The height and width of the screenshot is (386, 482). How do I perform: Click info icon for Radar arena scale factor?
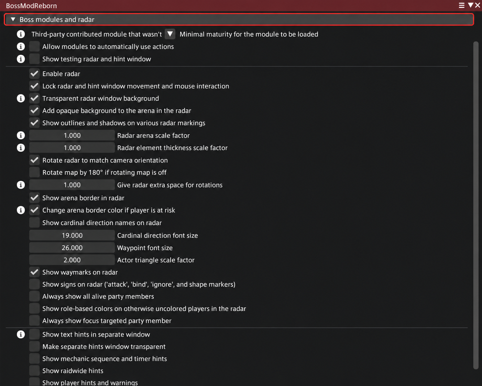[21, 135]
